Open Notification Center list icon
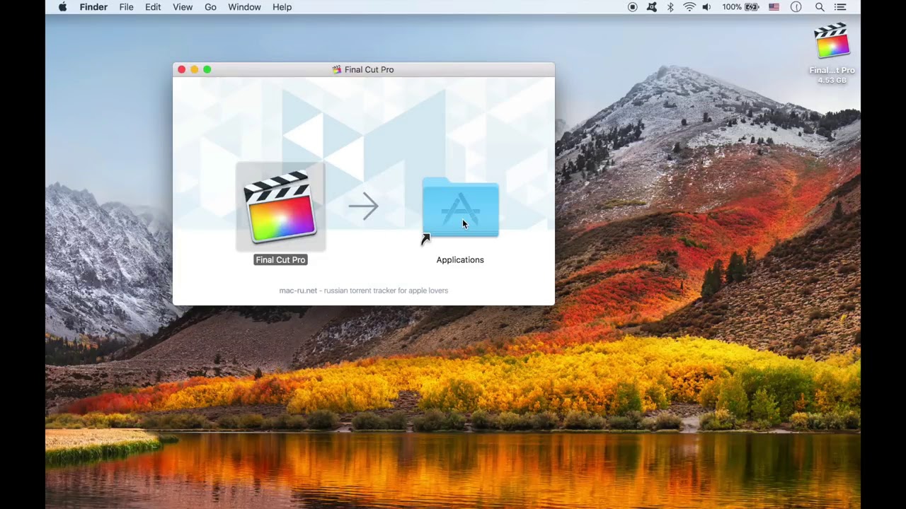Viewport: 906px width, 509px height. click(840, 7)
